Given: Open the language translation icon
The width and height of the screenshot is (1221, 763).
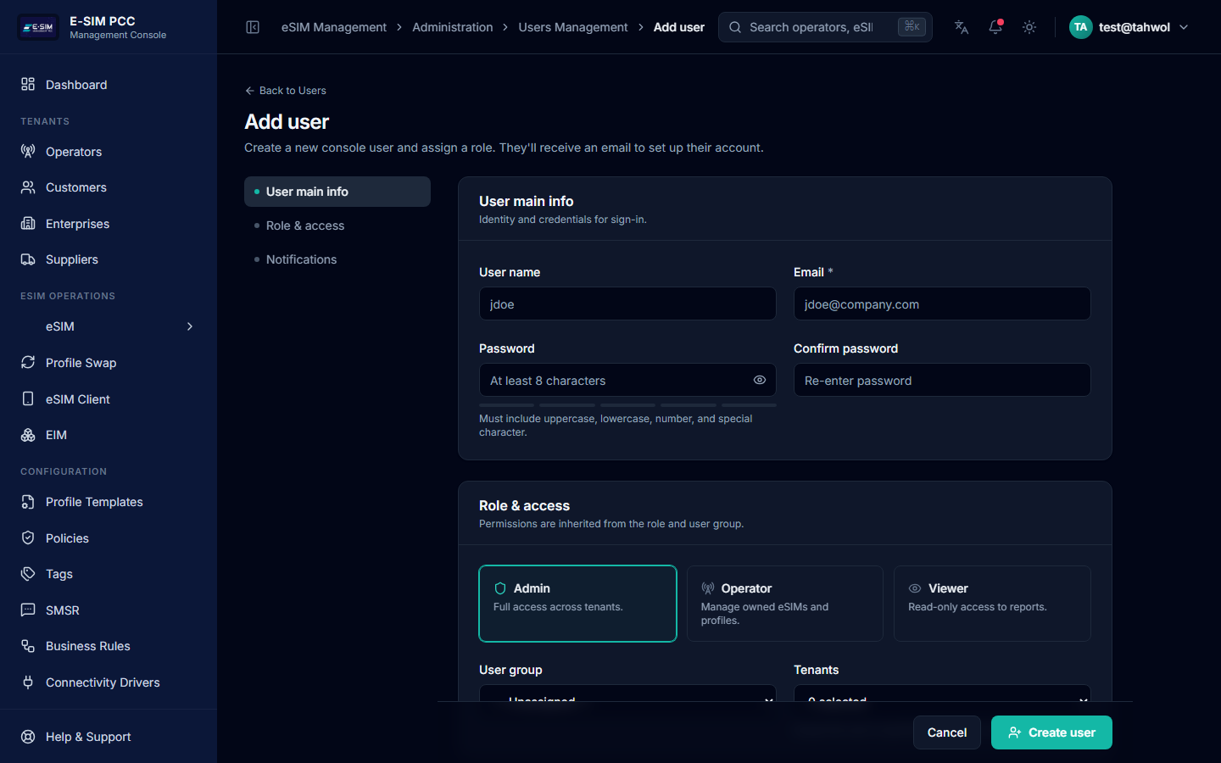Looking at the screenshot, I should point(961,27).
